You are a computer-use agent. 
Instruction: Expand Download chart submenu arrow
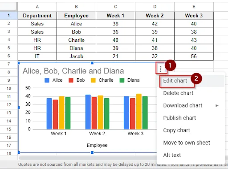217,105
